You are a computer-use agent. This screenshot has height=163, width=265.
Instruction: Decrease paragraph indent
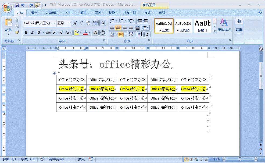139,21
